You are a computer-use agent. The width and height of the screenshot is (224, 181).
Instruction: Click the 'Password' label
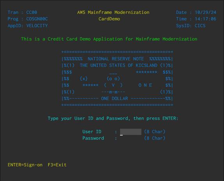(93, 138)
